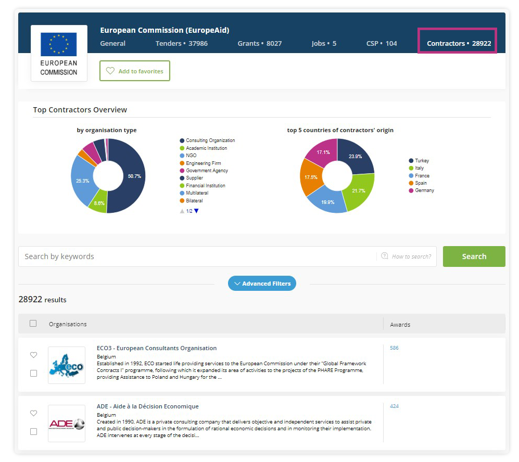Click the 17.5% country slice

click(311, 177)
